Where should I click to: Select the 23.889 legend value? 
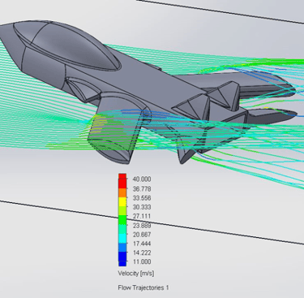pos(142,226)
